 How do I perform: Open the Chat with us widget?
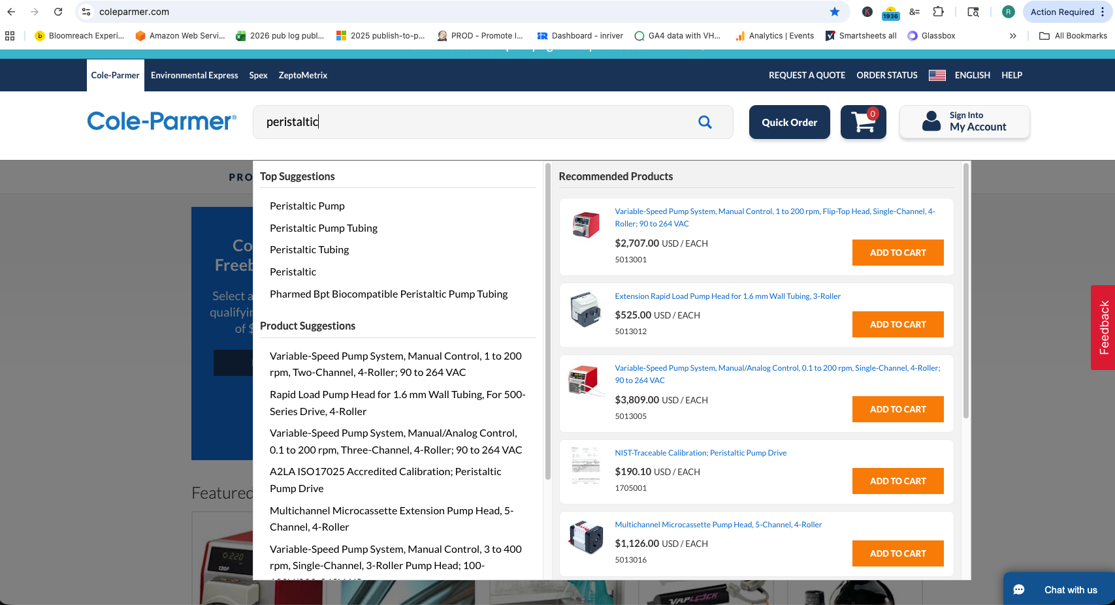point(1059,589)
